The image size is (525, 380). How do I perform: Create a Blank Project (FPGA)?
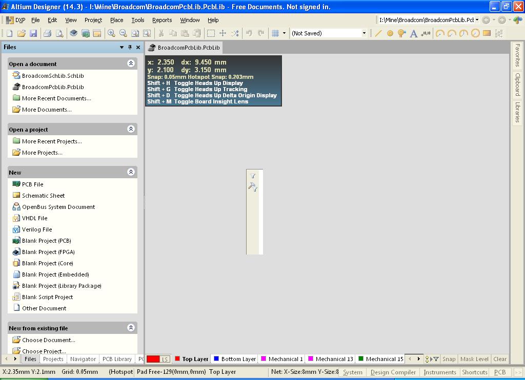(x=48, y=252)
